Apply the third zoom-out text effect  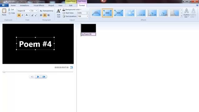[118, 13]
